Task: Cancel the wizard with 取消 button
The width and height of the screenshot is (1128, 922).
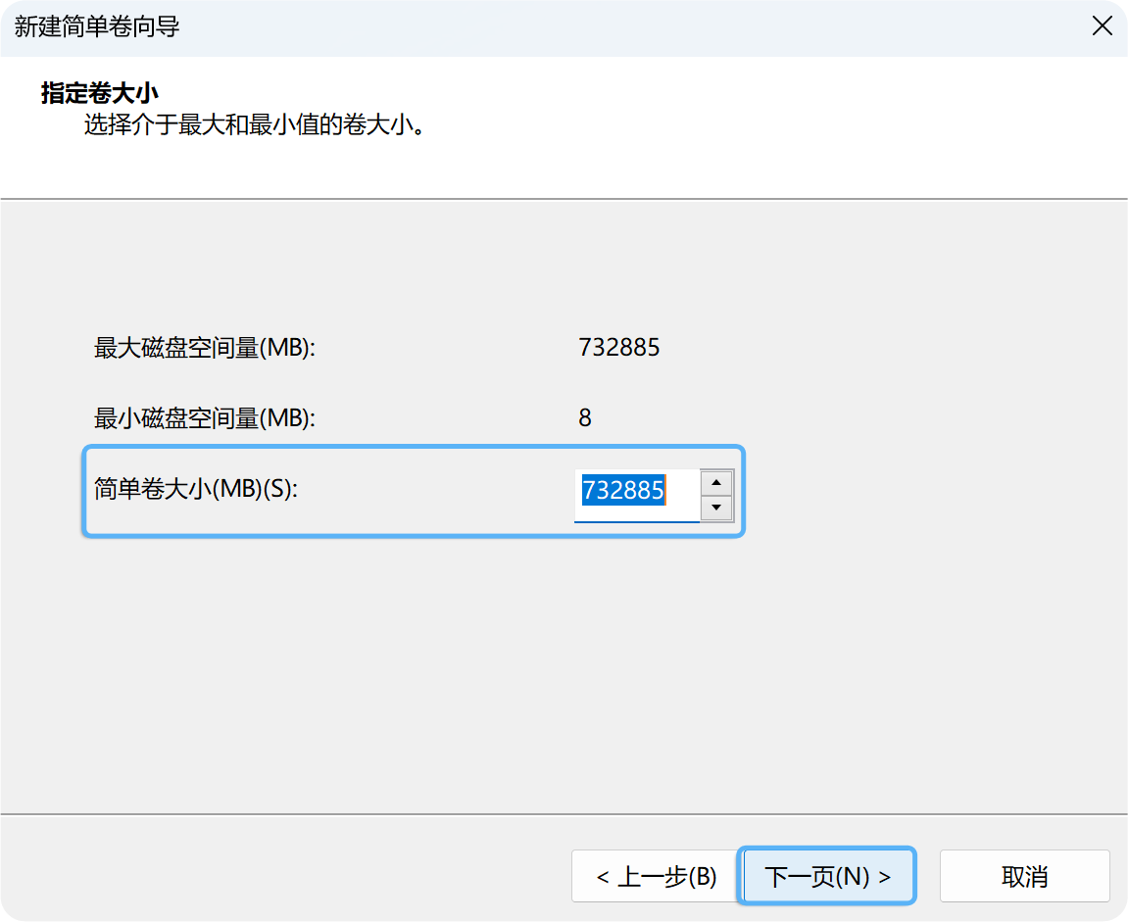Action: pyautogui.click(x=1024, y=876)
